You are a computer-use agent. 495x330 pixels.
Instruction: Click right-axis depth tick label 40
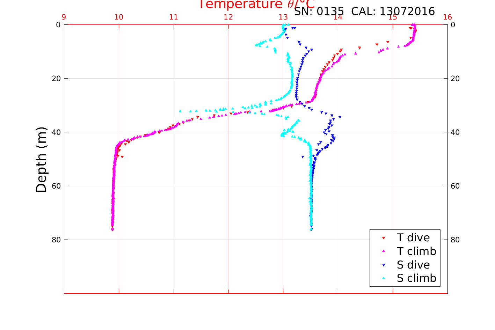pyautogui.click(x=455, y=132)
